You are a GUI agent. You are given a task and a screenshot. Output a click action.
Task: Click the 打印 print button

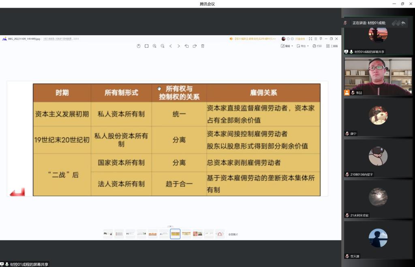(317, 46)
